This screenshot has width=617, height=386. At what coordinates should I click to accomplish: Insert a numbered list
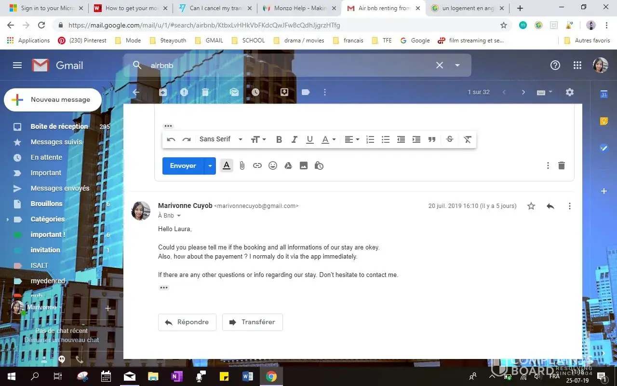click(370, 139)
